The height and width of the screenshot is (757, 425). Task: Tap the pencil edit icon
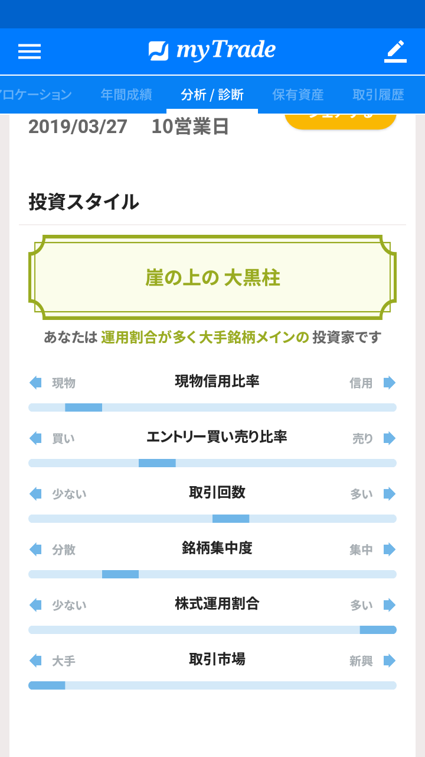395,51
